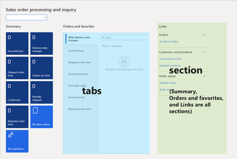Open the Unconfirmed summary tile
237x159 pixels.
[x=17, y=43]
